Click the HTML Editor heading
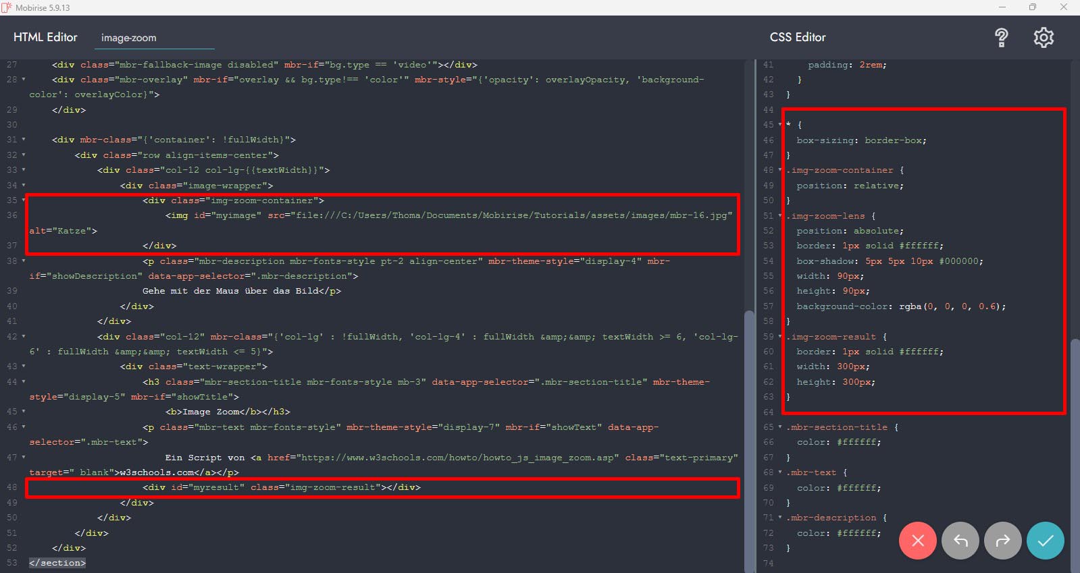The height and width of the screenshot is (573, 1080). (x=45, y=37)
